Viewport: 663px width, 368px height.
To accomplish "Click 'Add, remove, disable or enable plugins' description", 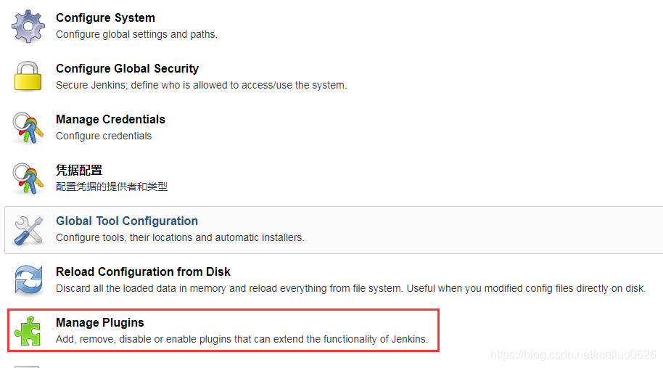I will 242,339.
